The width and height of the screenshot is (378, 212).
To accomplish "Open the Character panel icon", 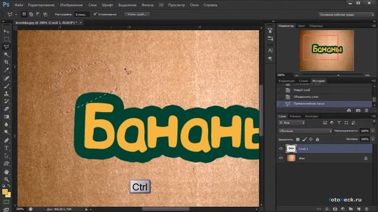I will coord(271,51).
